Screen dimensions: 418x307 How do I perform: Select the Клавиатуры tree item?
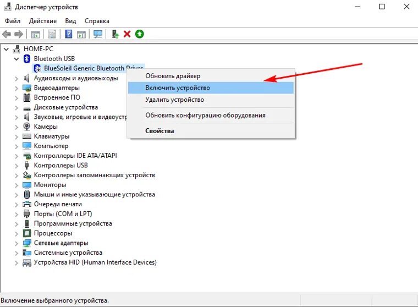point(51,136)
